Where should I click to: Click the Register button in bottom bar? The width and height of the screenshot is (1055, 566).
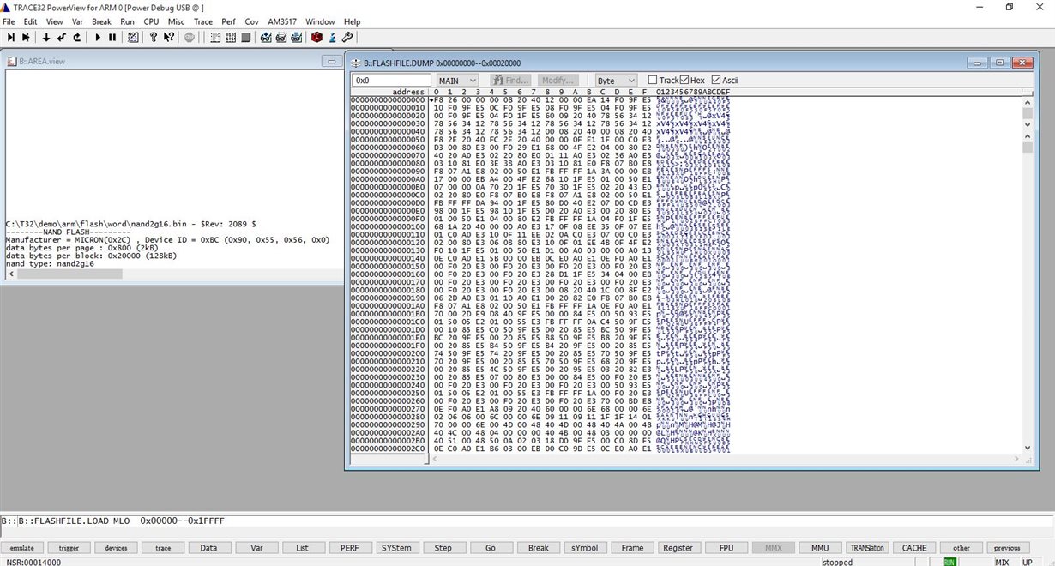pos(678,547)
